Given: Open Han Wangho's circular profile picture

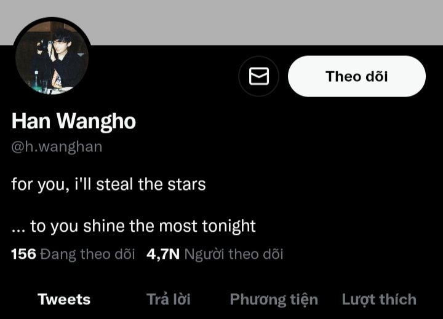Looking at the screenshot, I should (x=52, y=57).
